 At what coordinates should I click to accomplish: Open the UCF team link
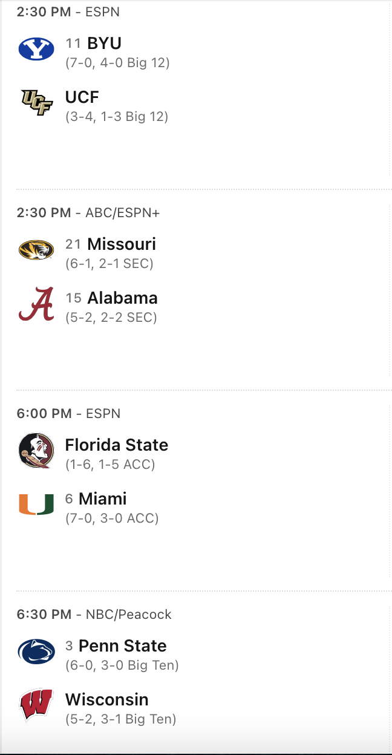point(82,97)
